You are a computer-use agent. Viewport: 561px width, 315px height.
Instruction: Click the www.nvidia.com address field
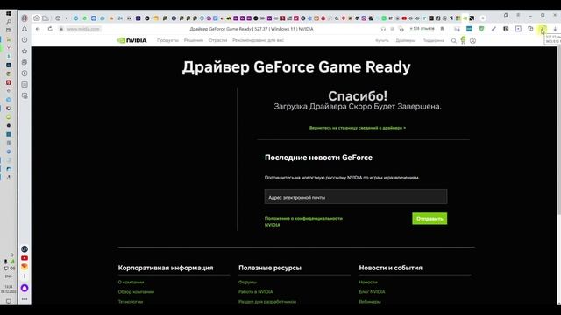click(x=83, y=29)
